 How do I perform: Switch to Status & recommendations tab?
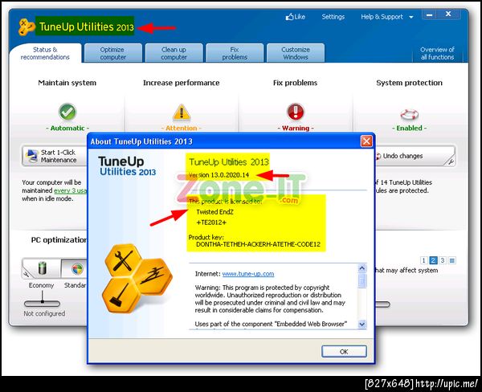tap(45, 53)
